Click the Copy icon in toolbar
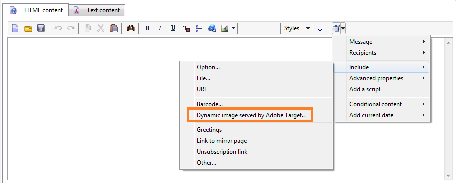Viewport: 456px width, 183px height. (88, 28)
